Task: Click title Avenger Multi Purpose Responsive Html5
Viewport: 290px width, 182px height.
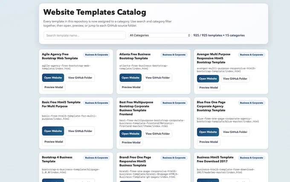Action: pyautogui.click(x=214, y=58)
